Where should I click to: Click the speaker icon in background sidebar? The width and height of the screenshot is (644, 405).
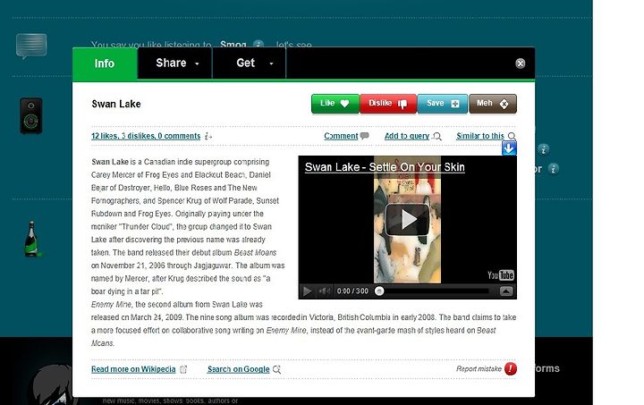(31, 115)
